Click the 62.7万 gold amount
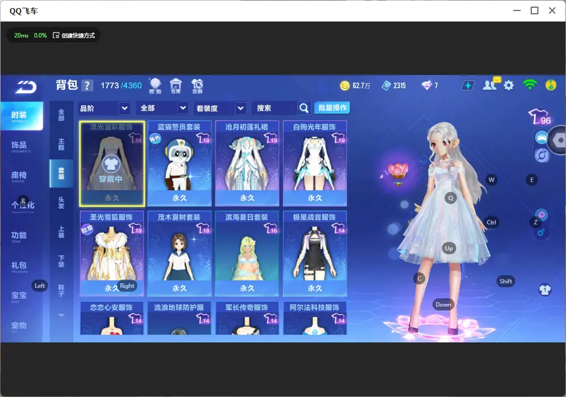Viewport: 566px width, 397px height. tap(361, 85)
